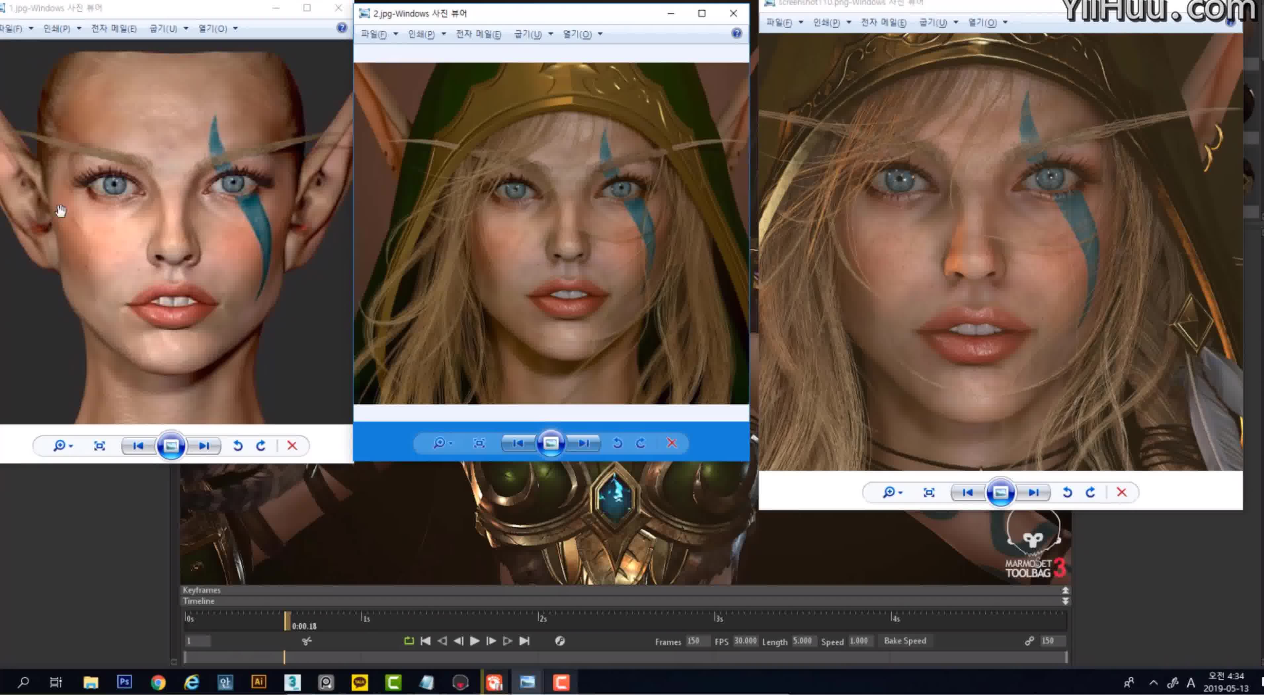Click timeline scrub bar below transport controls
This screenshot has height=695, width=1264.
click(626, 657)
